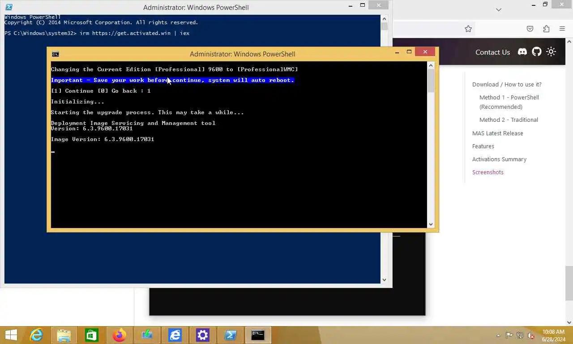Jump to Method 2 - Traditional
Screen dimensions: 573x344
pyautogui.click(x=509, y=120)
